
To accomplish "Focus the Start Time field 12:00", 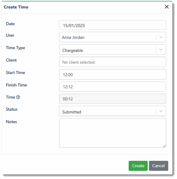I will tap(113, 74).
